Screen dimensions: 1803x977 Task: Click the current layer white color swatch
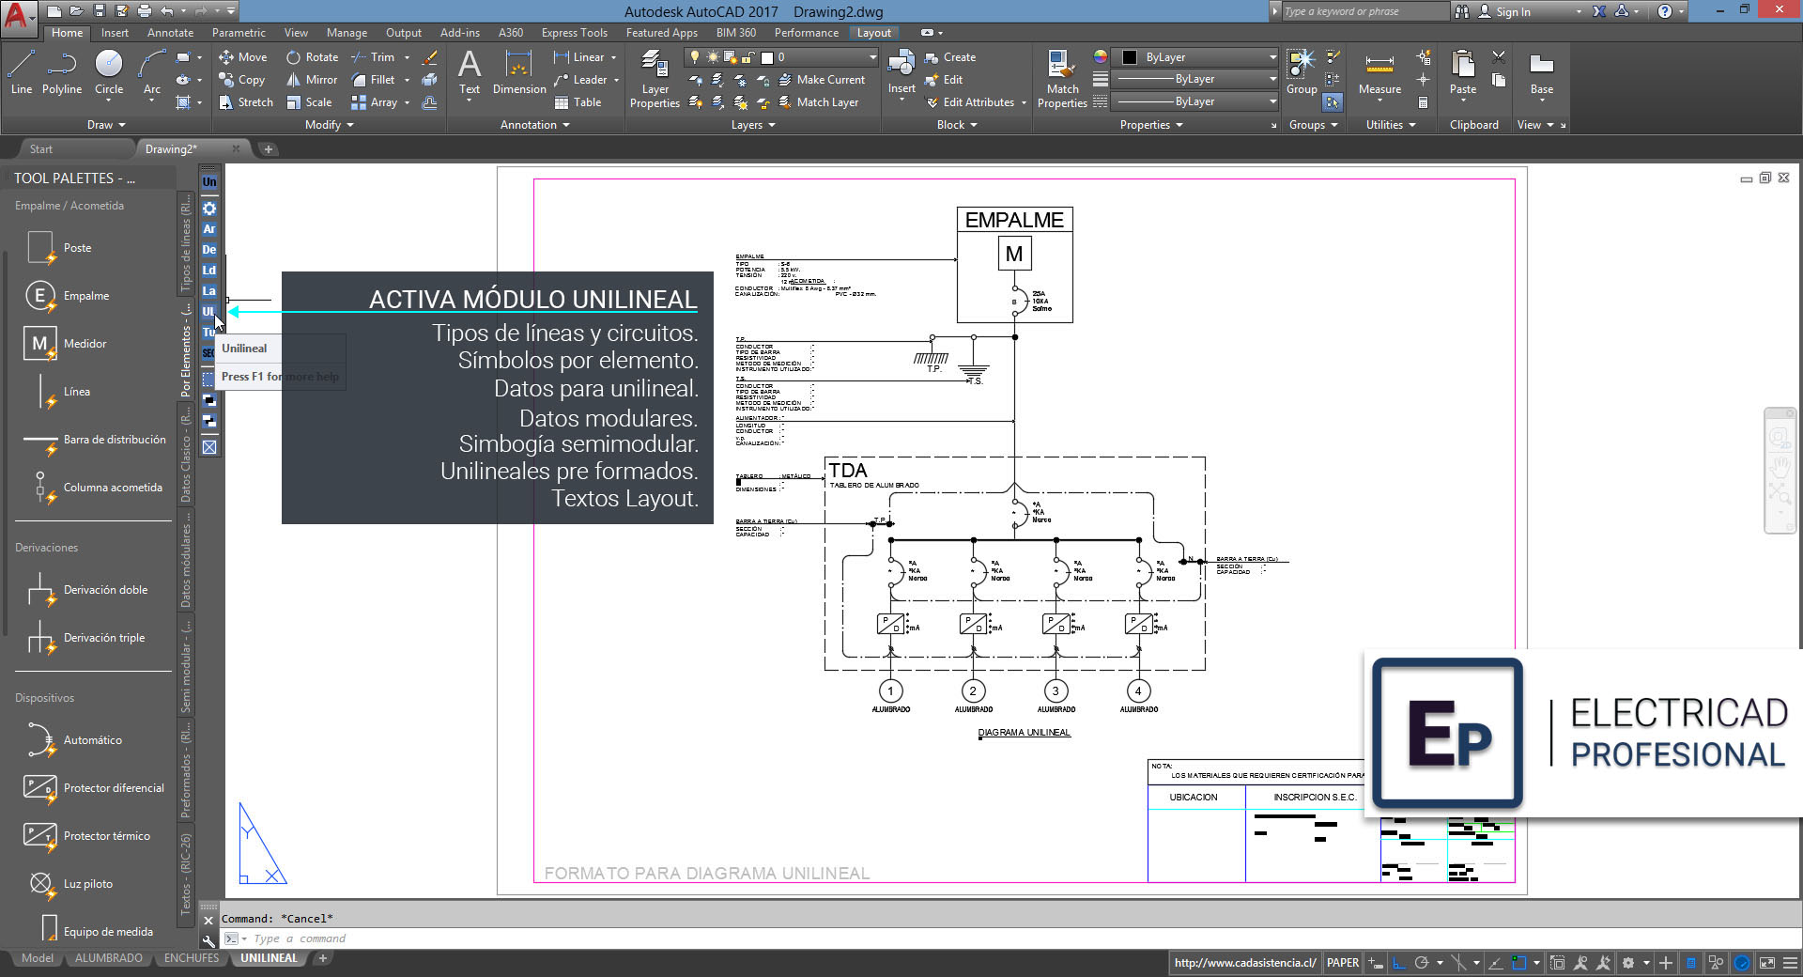point(766,57)
